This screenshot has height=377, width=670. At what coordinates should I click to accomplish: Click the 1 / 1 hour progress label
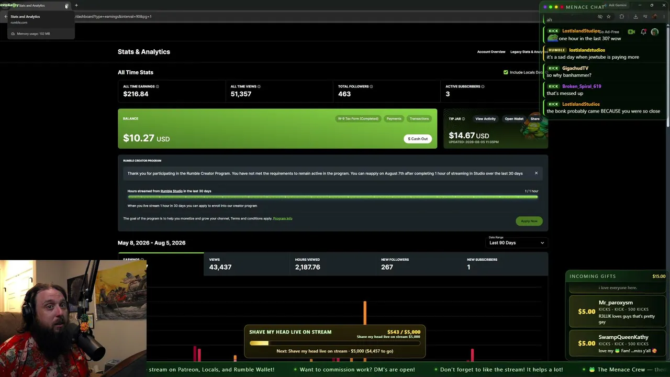coord(531,191)
